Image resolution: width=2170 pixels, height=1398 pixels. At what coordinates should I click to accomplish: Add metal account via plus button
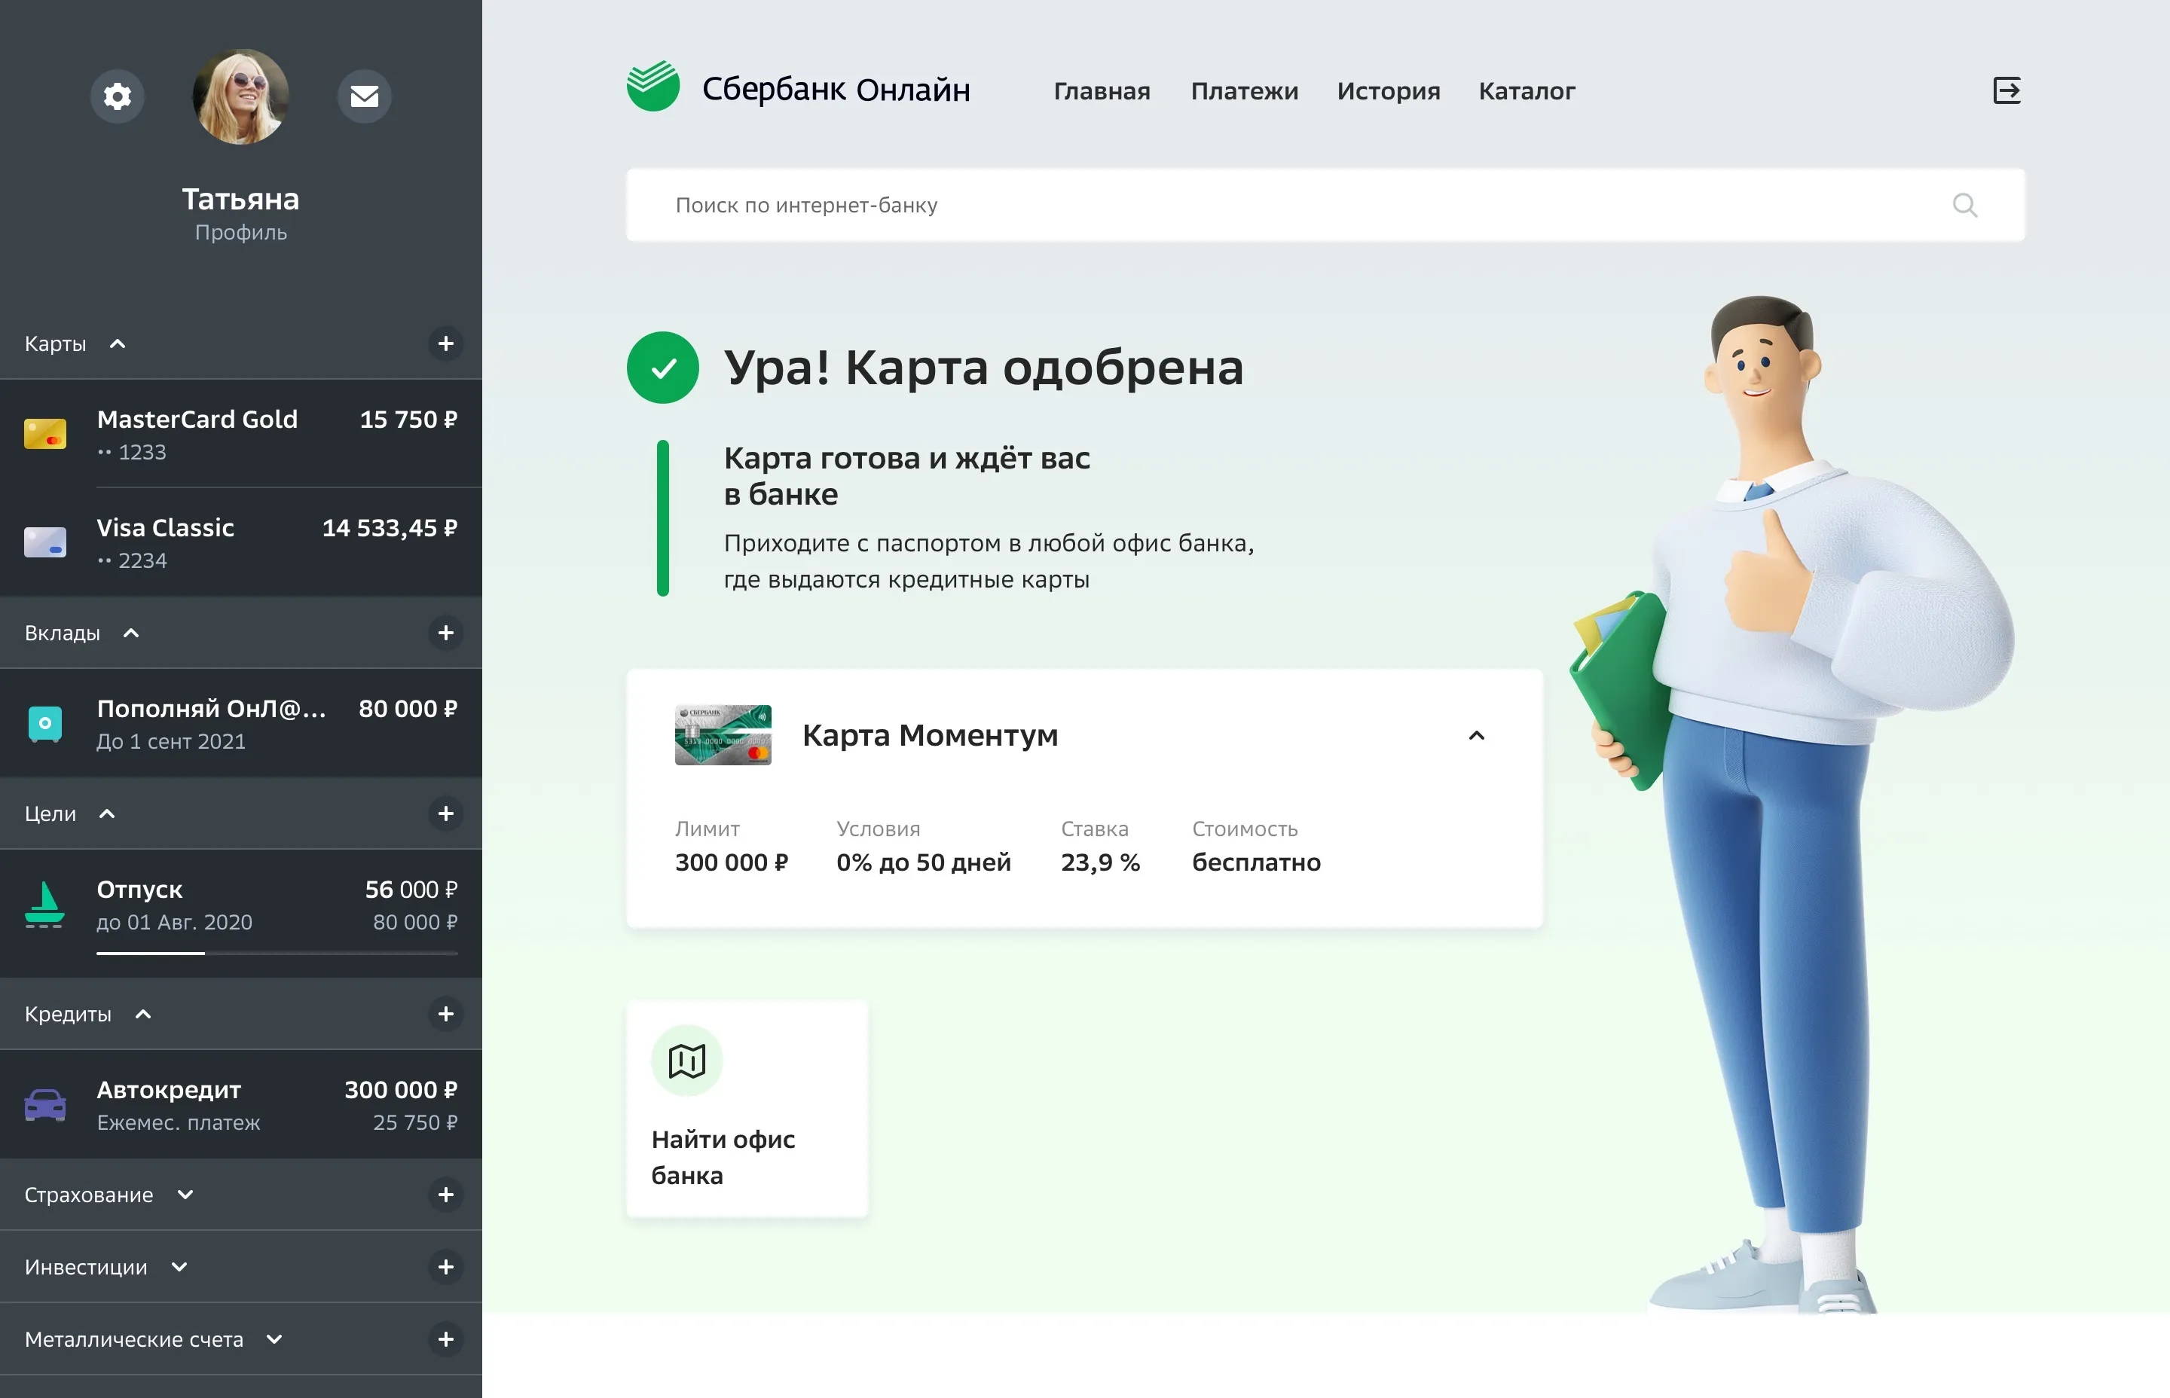[x=446, y=1339]
